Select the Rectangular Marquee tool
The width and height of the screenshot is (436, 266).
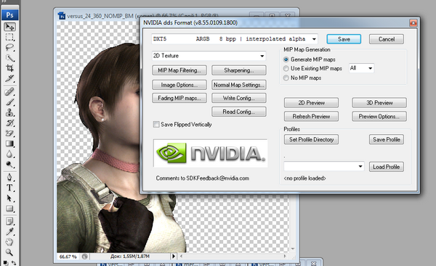[9, 37]
